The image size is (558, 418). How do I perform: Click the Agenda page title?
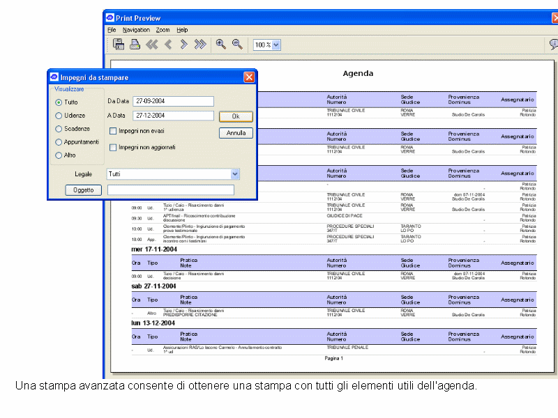click(358, 74)
